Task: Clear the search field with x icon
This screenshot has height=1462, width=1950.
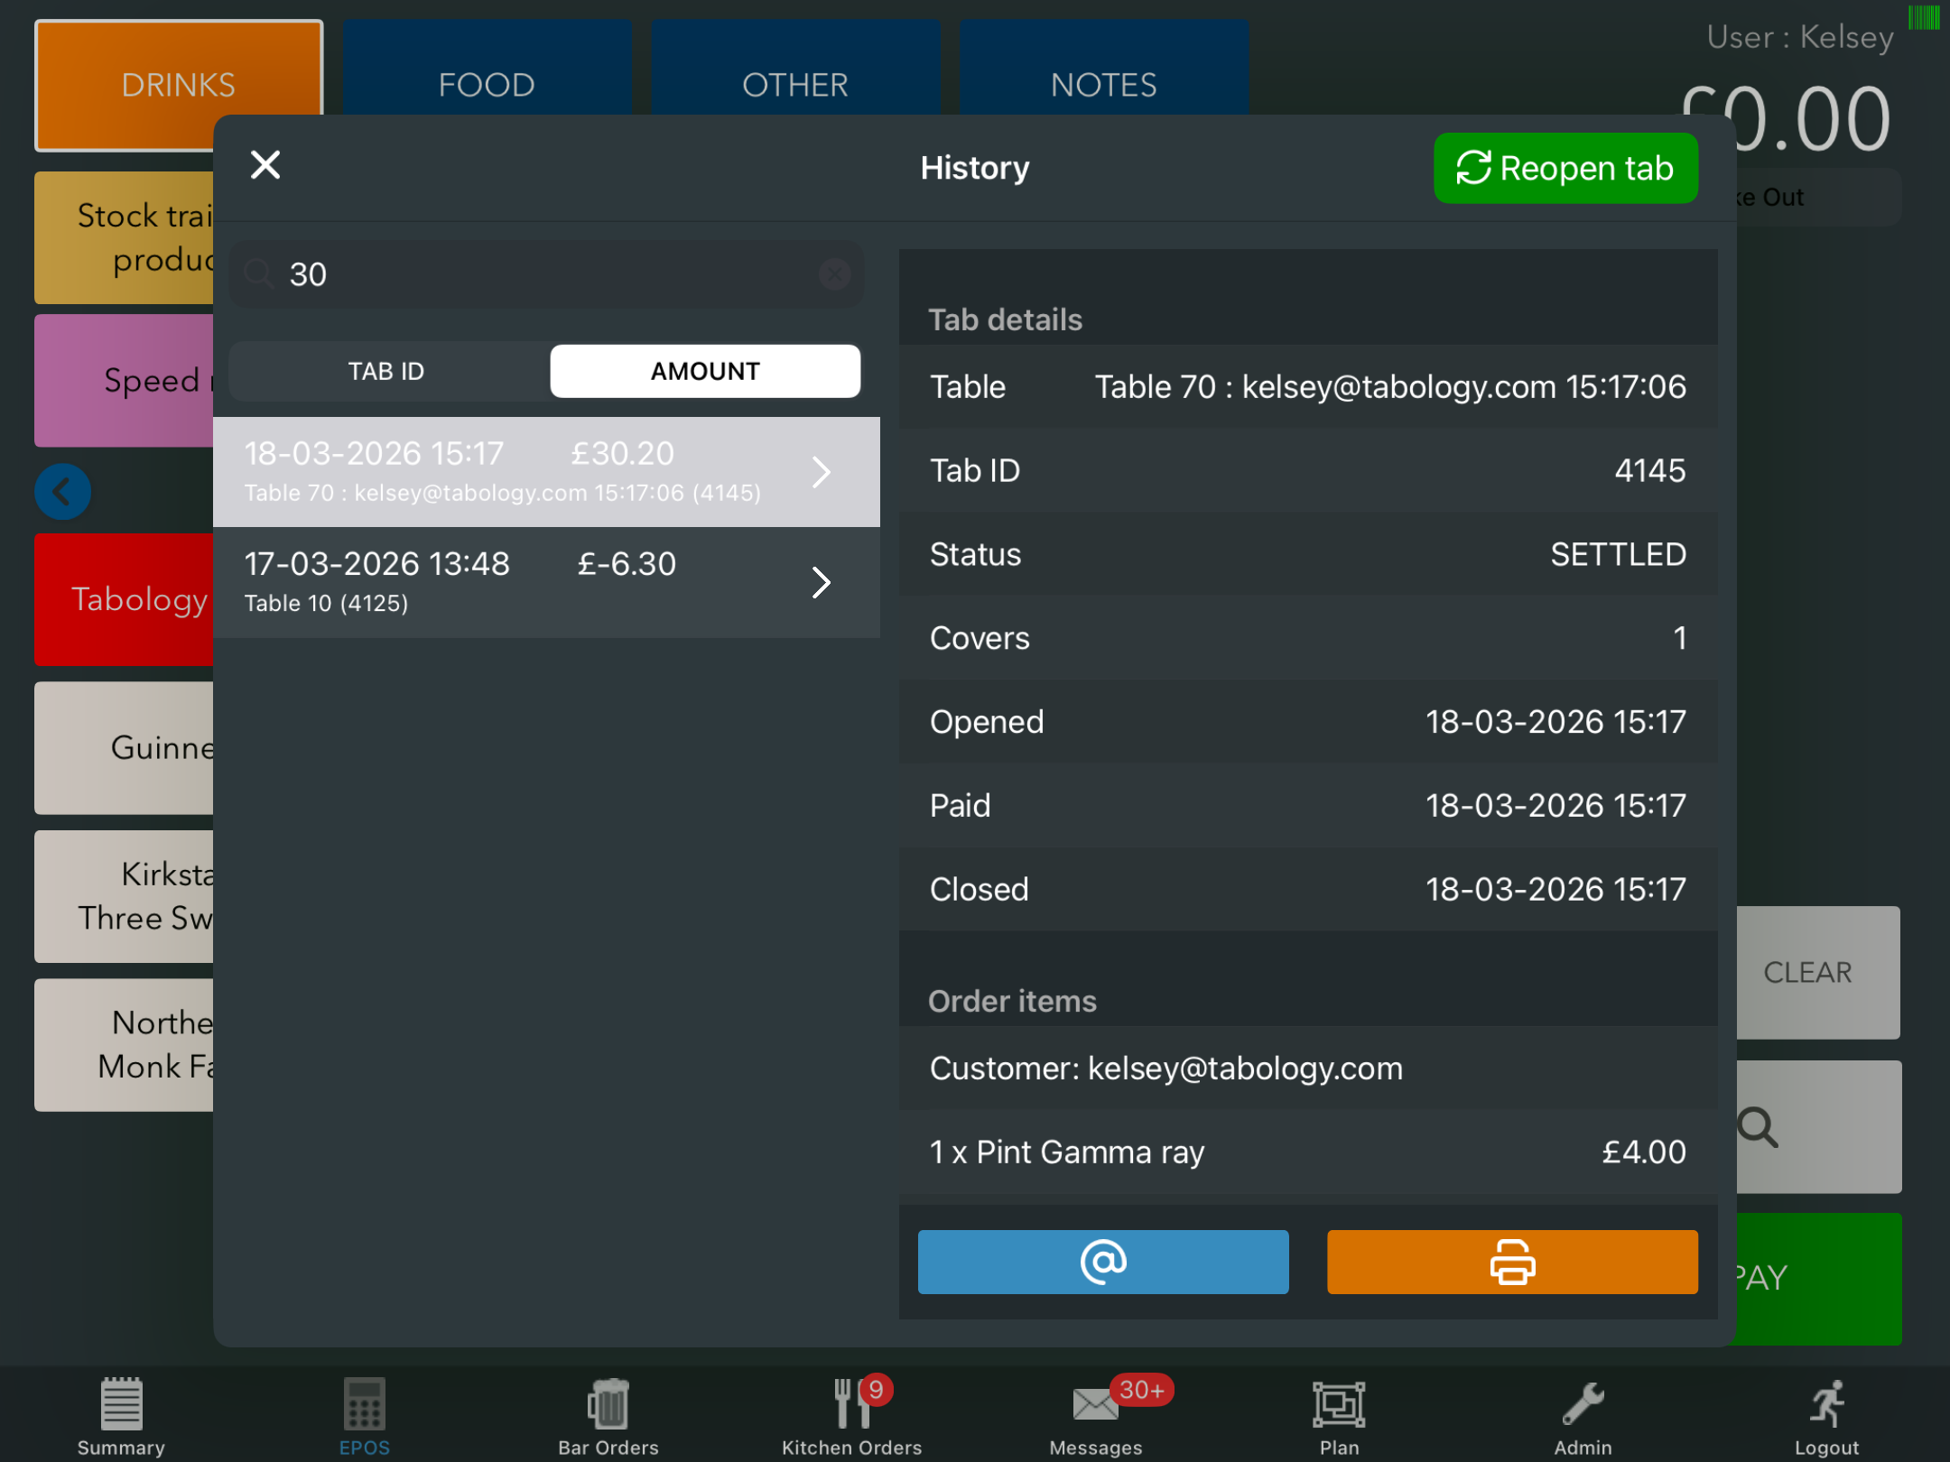Action: pyautogui.click(x=834, y=273)
